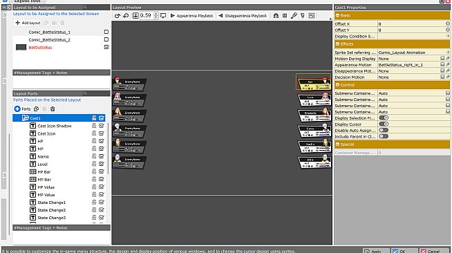Select the Cast1 folder in parts tree
This screenshot has width=452, height=253.
(59, 118)
